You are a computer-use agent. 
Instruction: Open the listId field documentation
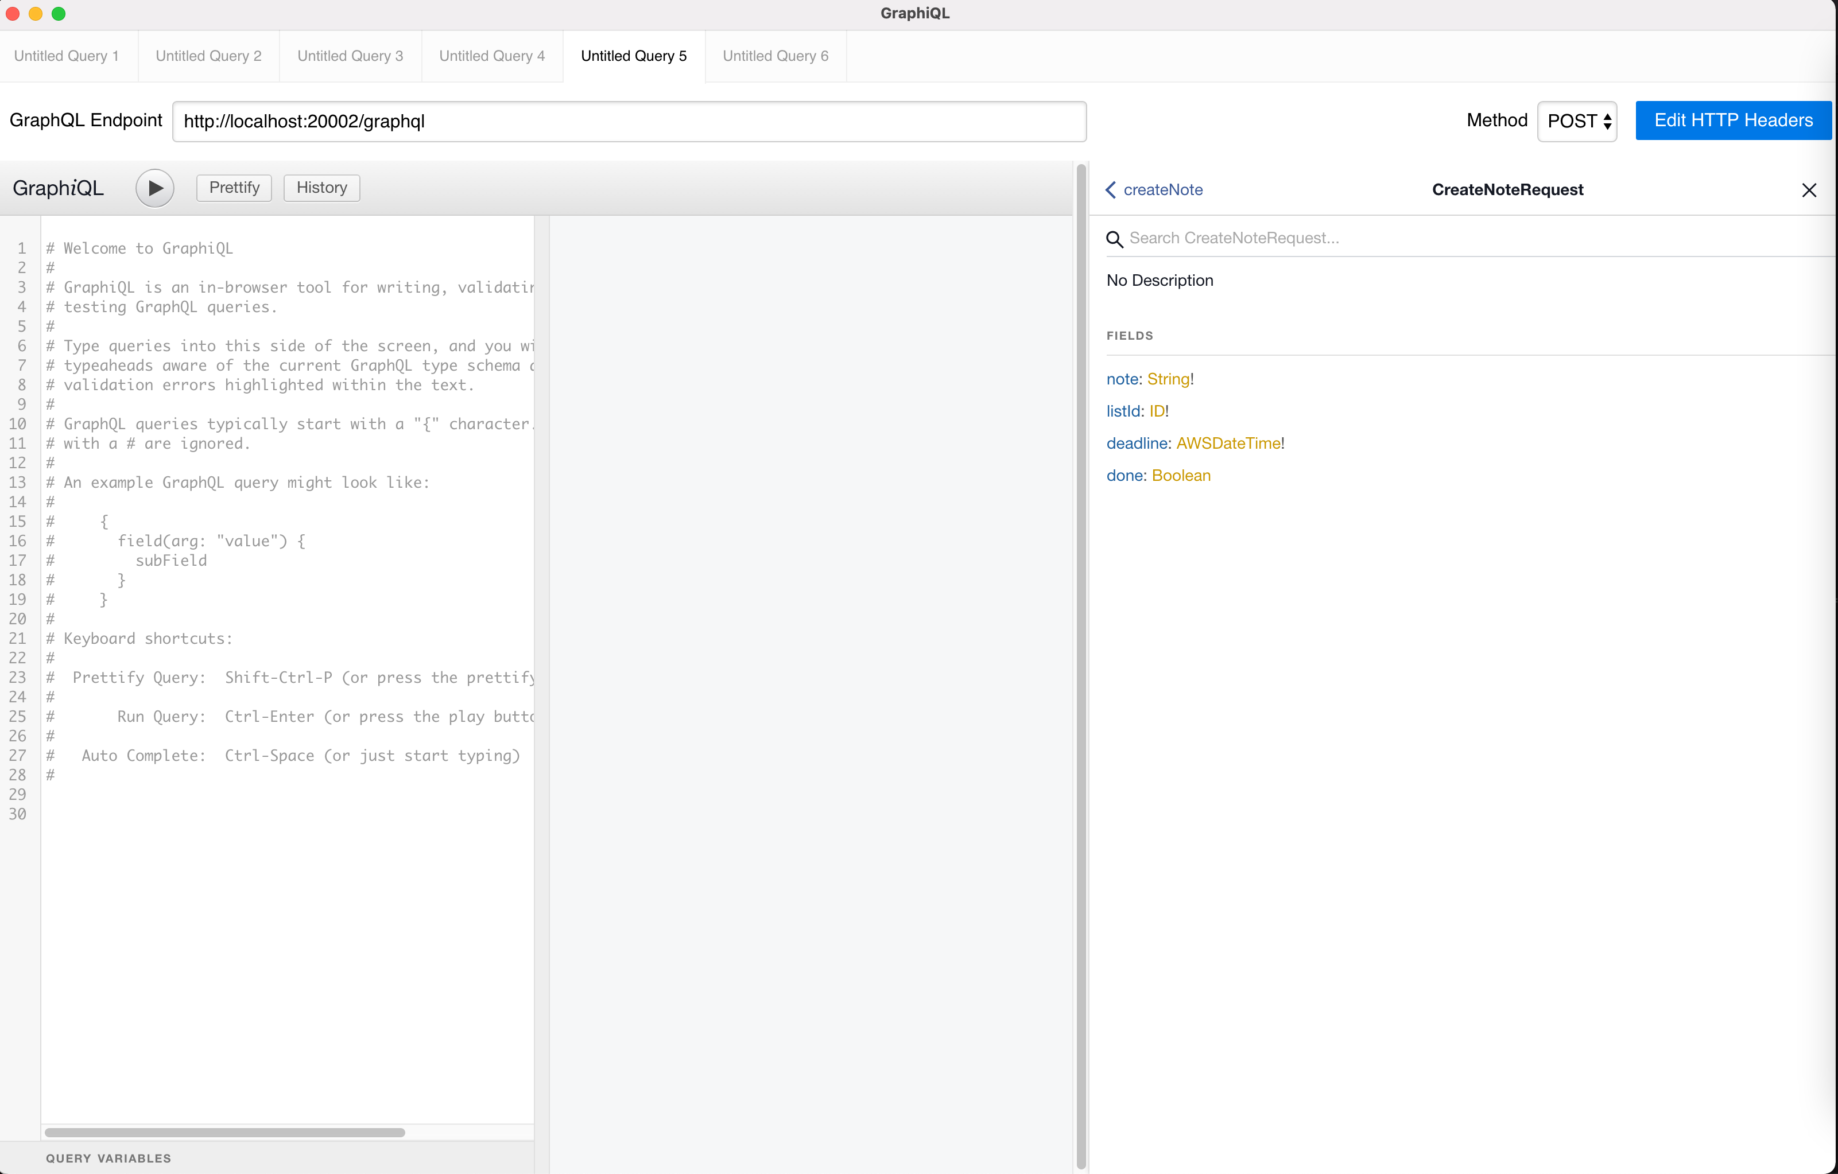[1123, 411]
